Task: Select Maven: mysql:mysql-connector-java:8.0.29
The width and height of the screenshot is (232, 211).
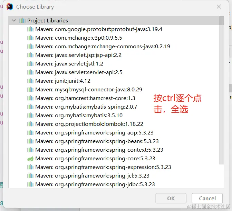Action: tap(89, 90)
